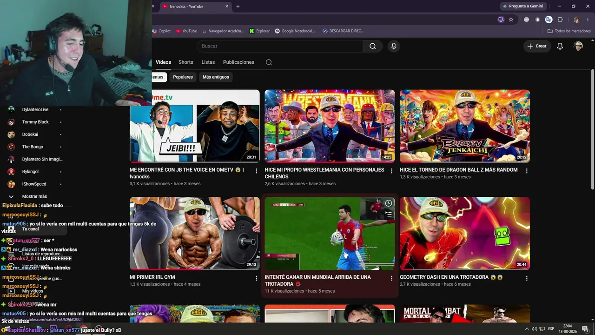
Task: Click the ESP keyboard language indicator
Action: pos(551,329)
